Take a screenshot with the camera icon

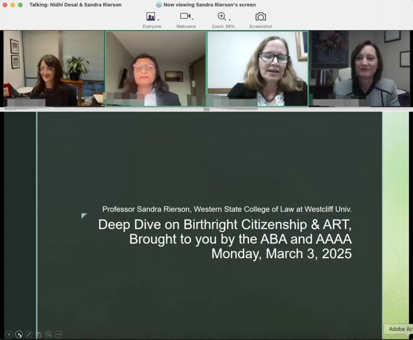[260, 17]
